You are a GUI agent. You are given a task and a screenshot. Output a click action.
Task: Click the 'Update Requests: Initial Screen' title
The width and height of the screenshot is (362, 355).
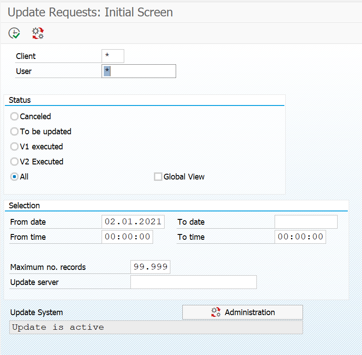[90, 12]
